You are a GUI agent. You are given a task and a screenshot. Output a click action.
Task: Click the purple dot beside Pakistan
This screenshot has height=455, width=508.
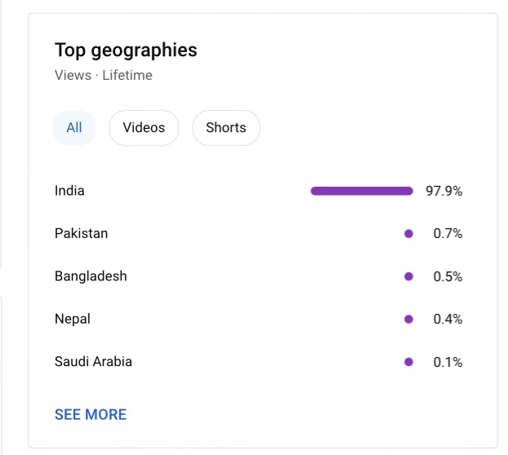(x=408, y=233)
